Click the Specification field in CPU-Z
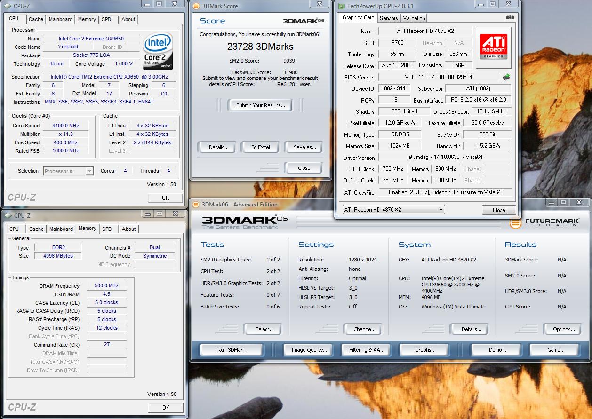The width and height of the screenshot is (592, 419). tap(109, 77)
